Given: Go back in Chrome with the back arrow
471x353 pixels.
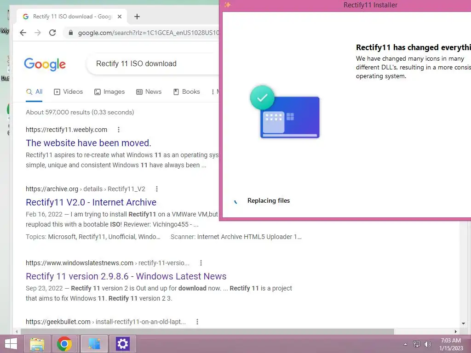Looking at the screenshot, I should click(23, 33).
